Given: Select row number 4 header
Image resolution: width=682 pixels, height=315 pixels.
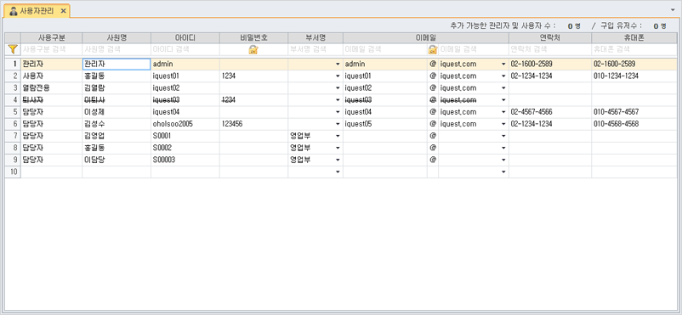Looking at the screenshot, I should [x=13, y=100].
